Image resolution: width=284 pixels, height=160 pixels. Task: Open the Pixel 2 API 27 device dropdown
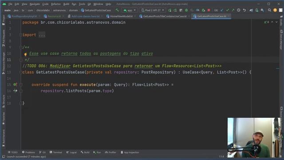(153, 10)
